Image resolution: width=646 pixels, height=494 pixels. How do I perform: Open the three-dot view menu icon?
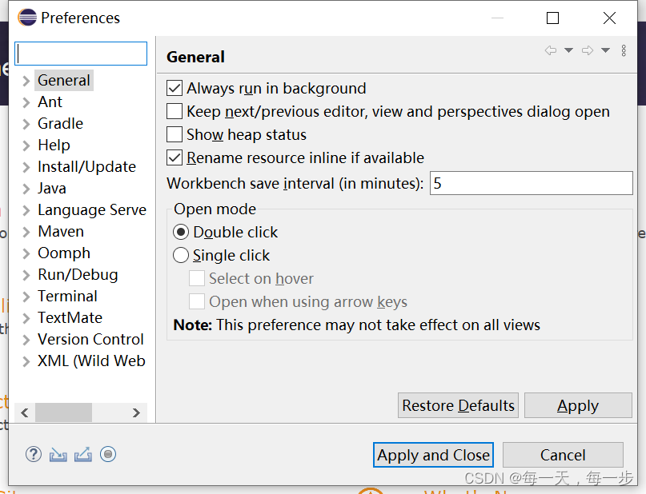624,50
